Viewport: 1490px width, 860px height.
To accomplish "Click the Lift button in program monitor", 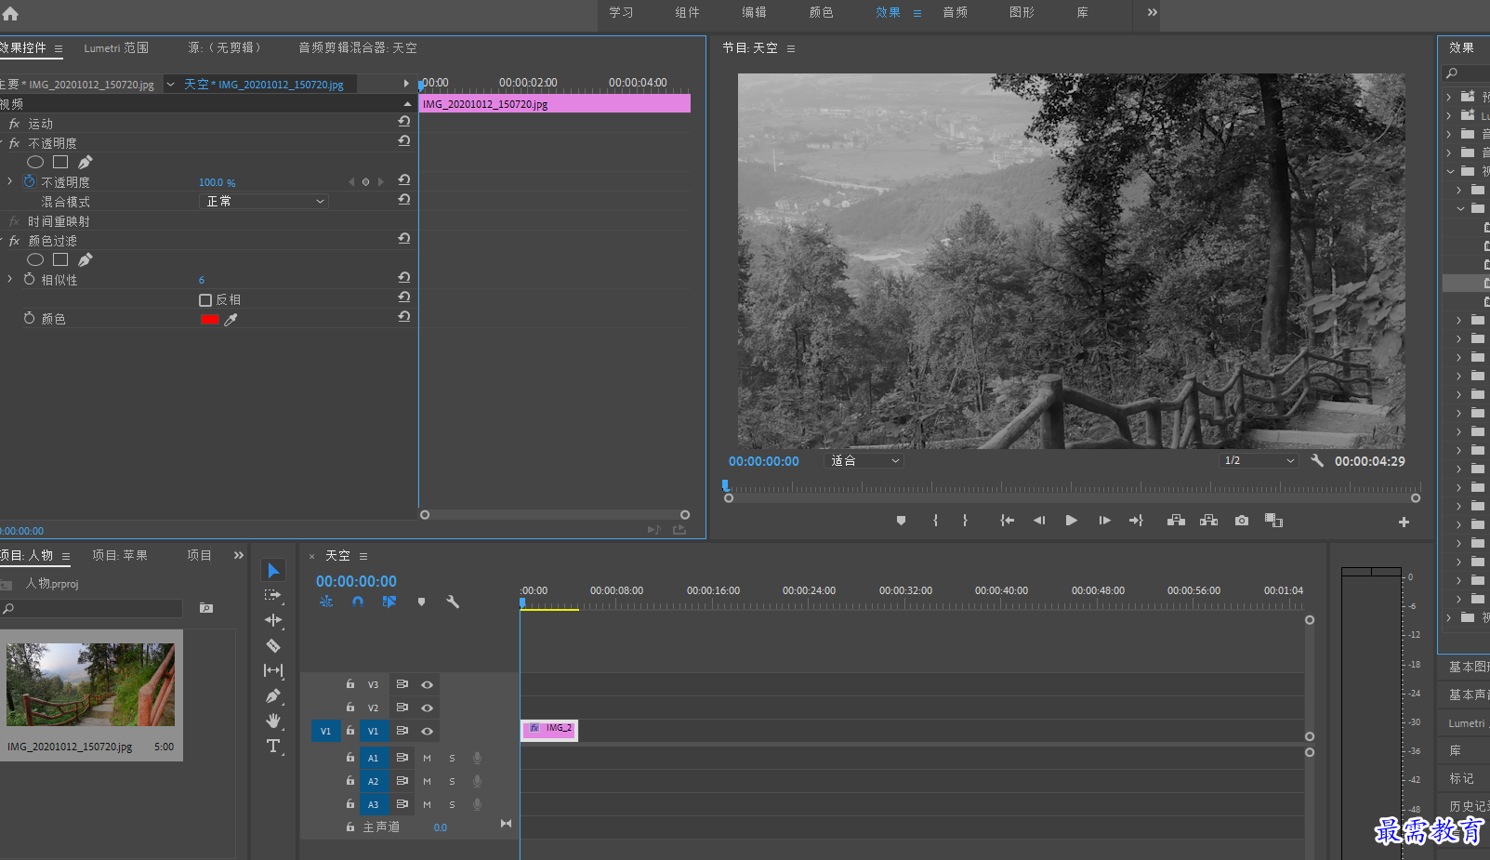I will (x=1176, y=521).
